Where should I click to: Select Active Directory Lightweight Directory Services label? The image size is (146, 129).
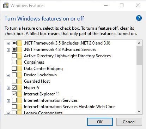(x=67, y=56)
